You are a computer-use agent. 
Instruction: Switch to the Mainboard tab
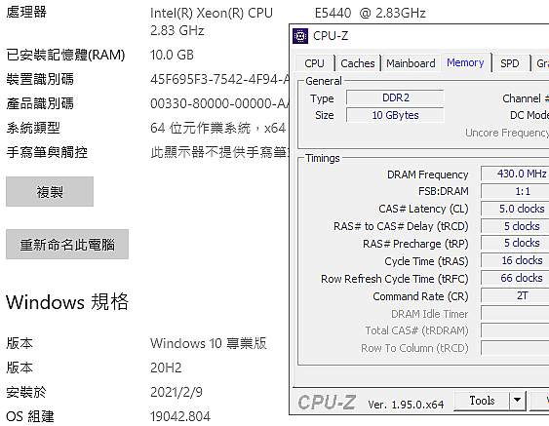pos(411,63)
